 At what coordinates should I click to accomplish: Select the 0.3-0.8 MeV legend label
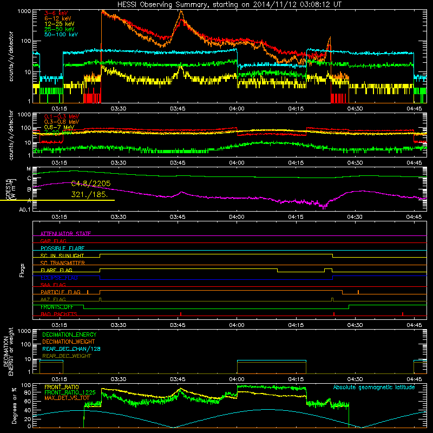pos(62,122)
